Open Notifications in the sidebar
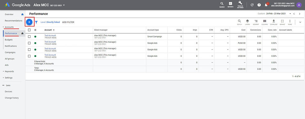The image size is (305, 119). click(11, 46)
